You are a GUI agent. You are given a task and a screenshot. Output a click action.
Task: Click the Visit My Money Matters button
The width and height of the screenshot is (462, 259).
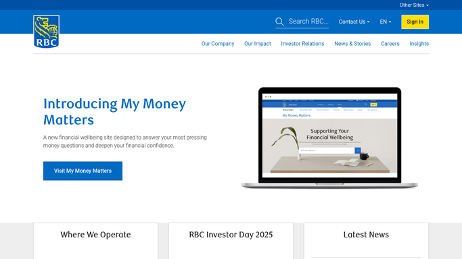(x=83, y=171)
